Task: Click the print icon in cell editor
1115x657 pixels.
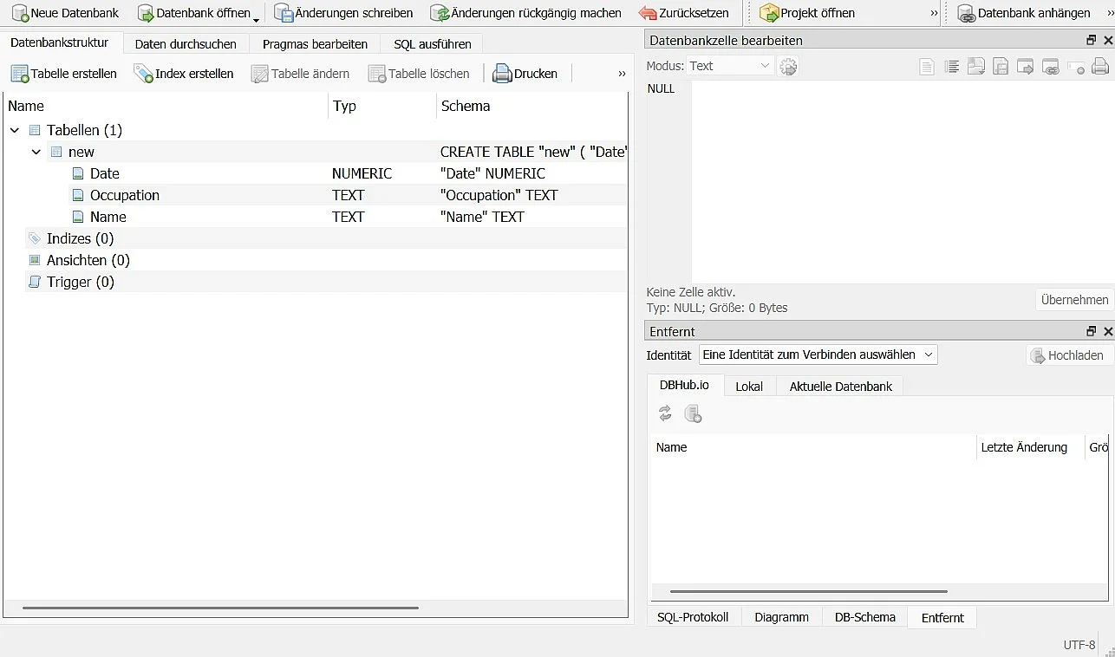Action: 1100,67
